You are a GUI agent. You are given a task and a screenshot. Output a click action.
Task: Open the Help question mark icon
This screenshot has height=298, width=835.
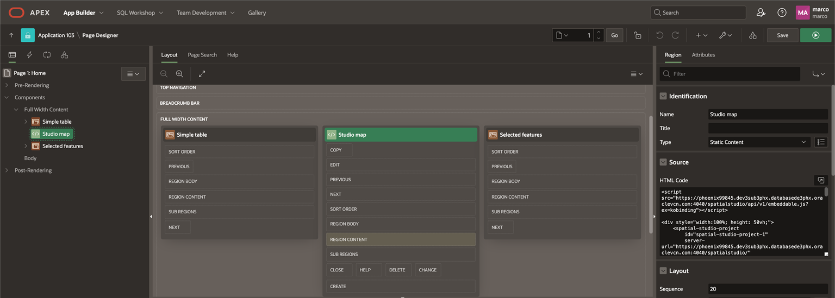[x=782, y=12]
